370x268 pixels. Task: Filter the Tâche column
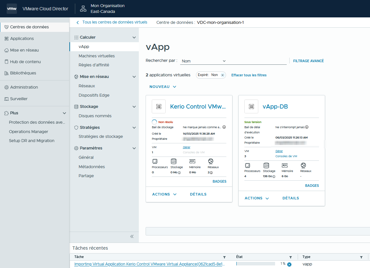pyautogui.click(x=224, y=257)
